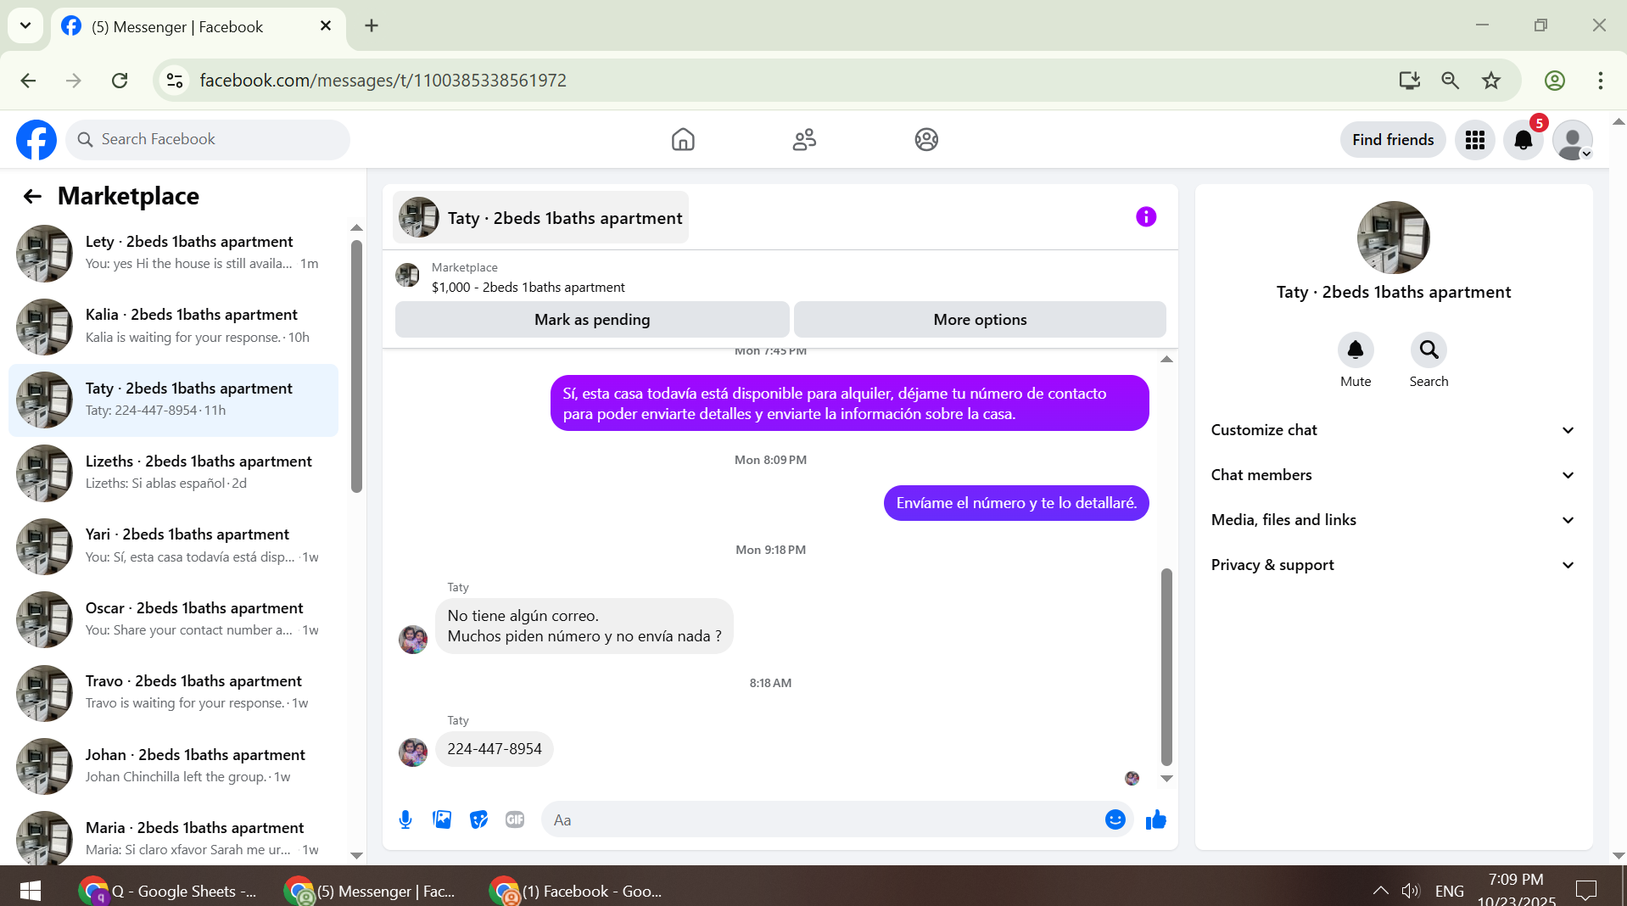
Task: Open the volume icon in system tray
Action: (x=1410, y=891)
